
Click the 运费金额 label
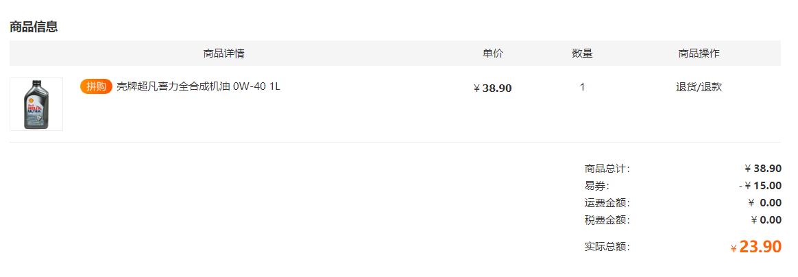coord(607,203)
